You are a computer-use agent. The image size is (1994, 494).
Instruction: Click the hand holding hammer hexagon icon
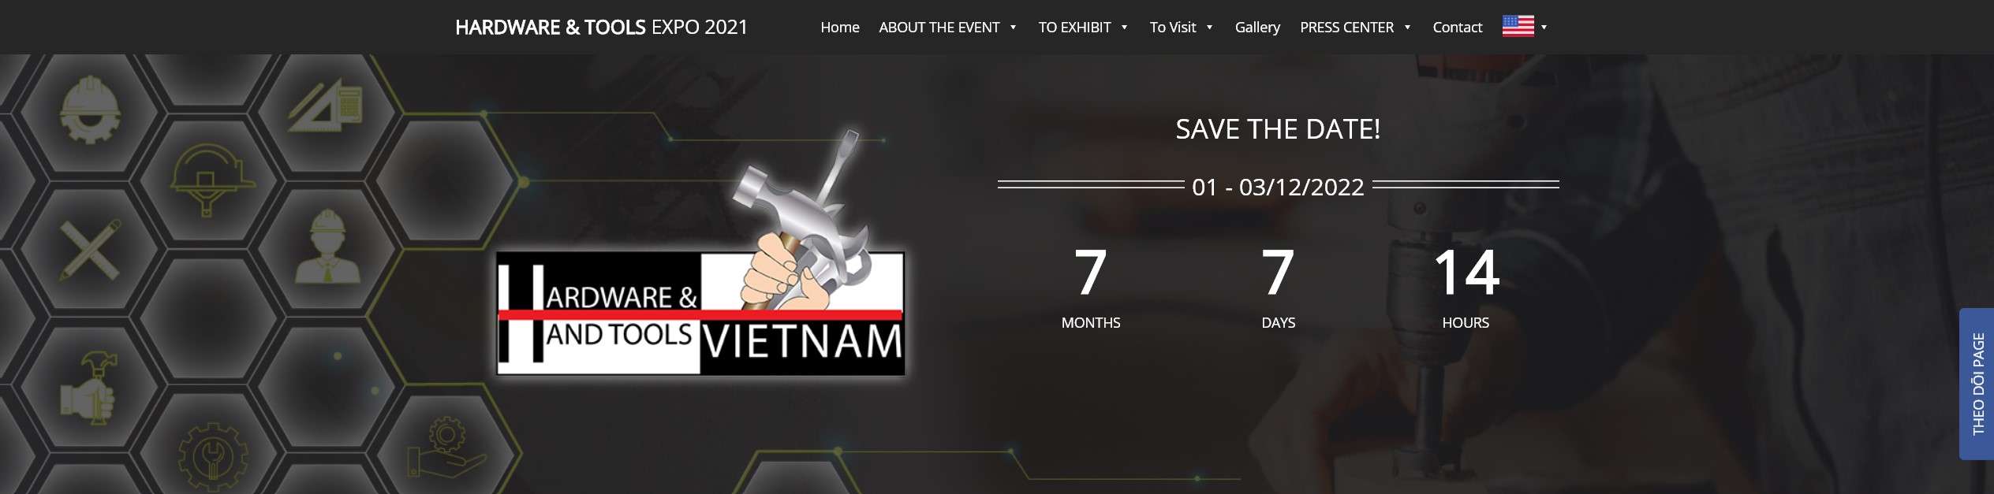(89, 388)
